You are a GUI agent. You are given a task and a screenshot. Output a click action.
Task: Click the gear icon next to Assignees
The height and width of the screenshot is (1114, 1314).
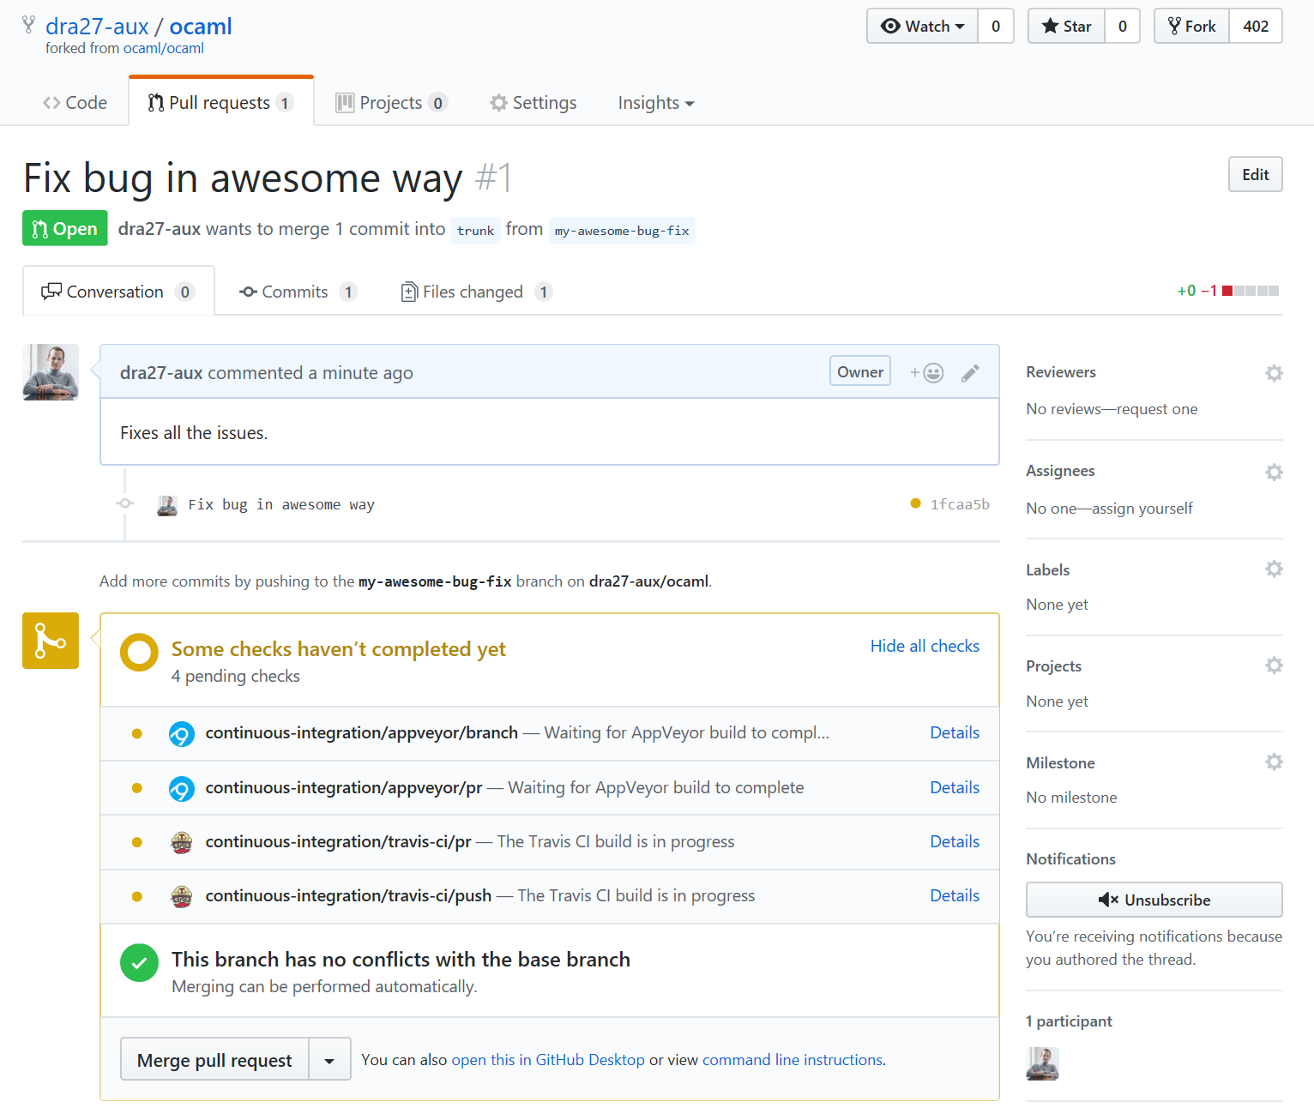pyautogui.click(x=1274, y=472)
